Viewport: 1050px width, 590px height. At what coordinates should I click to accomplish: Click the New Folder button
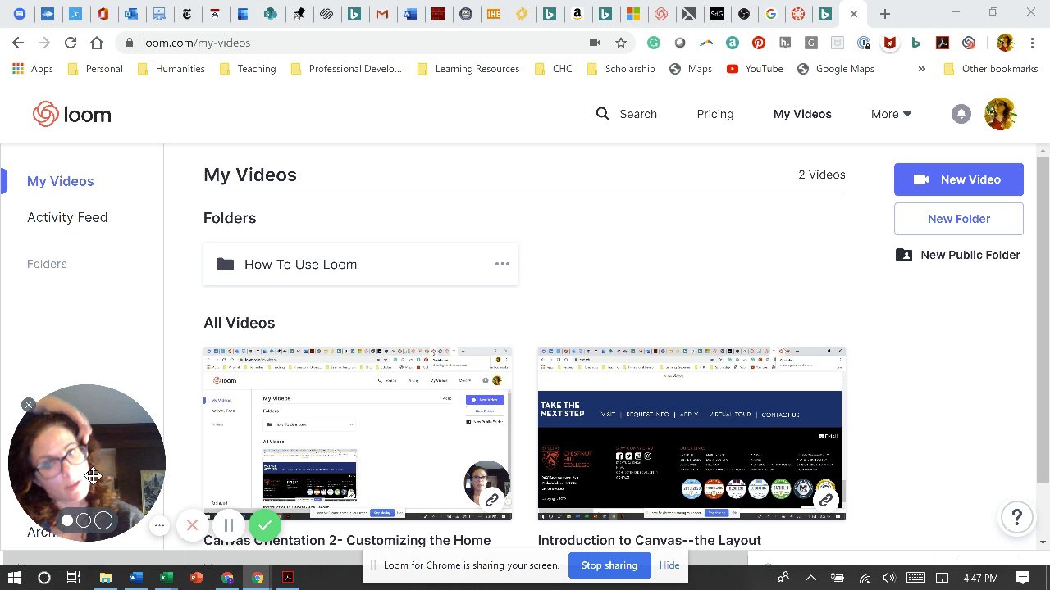click(958, 219)
